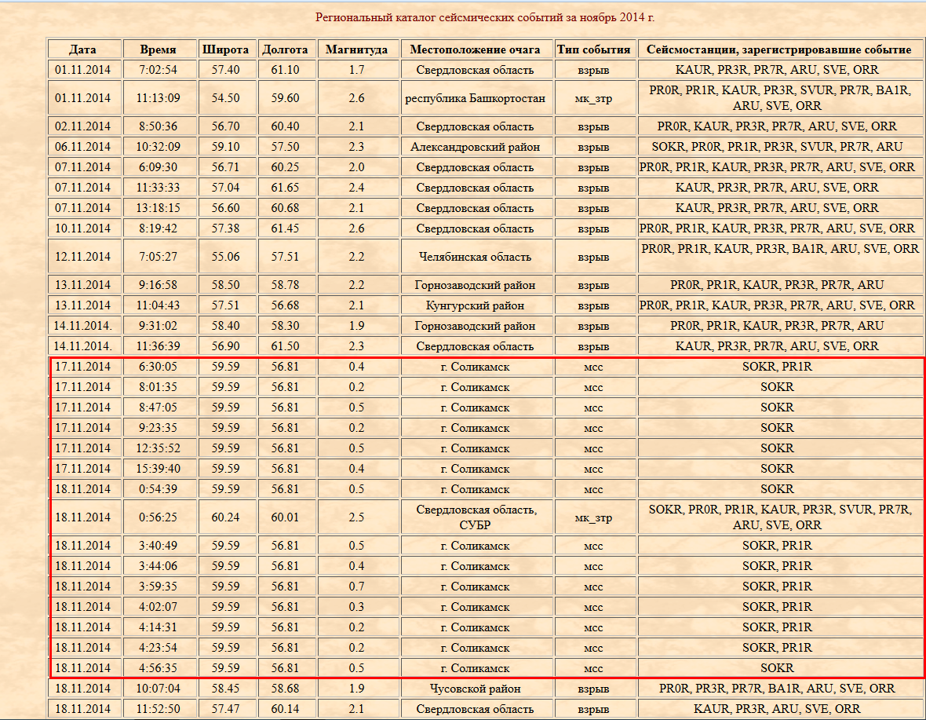Viewport: 926px width, 720px height.
Task: Click the magnitude 0.7 cell
Action: pos(356,587)
